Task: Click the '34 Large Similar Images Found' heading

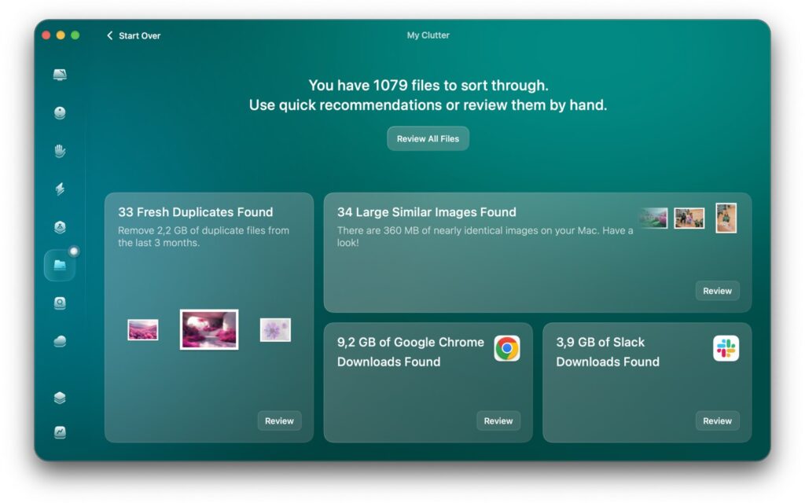Action: coord(427,212)
